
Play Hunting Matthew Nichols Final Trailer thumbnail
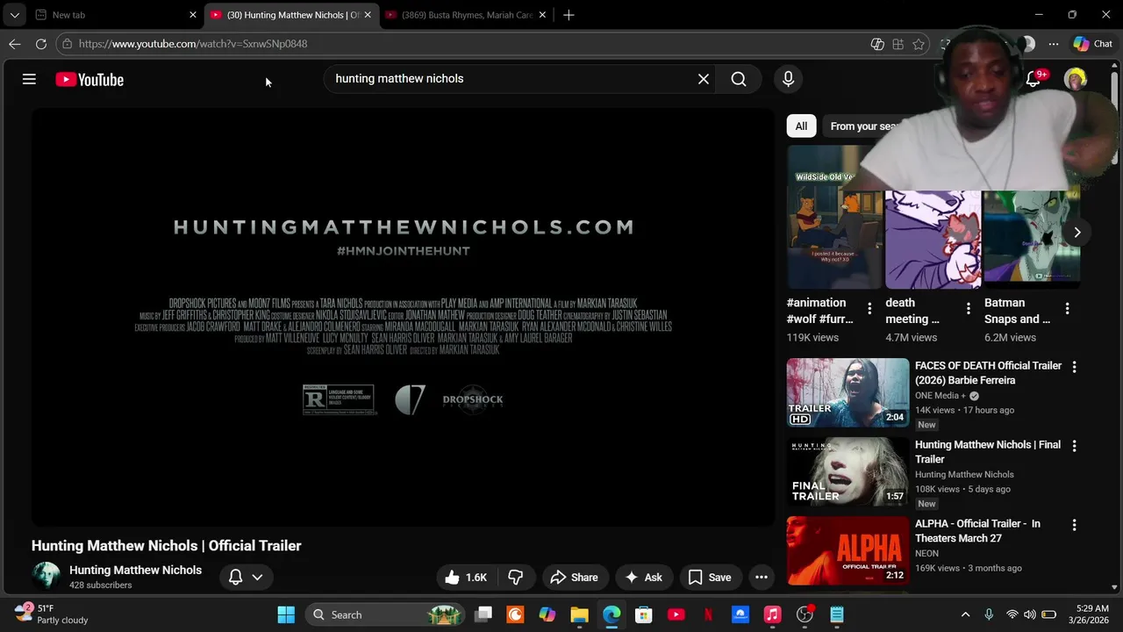(848, 471)
